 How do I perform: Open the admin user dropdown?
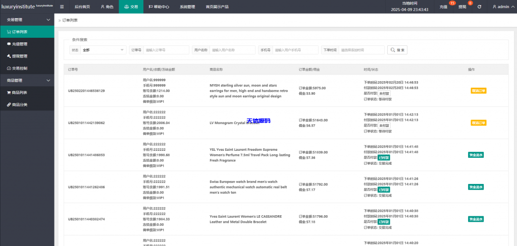pyautogui.click(x=503, y=7)
